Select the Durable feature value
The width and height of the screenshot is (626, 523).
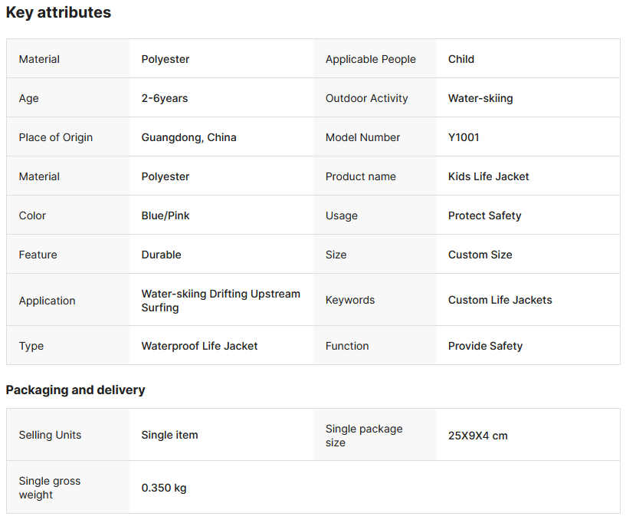pos(161,255)
